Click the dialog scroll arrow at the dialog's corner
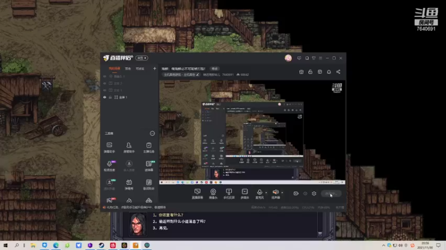Image resolution: width=446 pixels, height=250 pixels. click(320, 234)
